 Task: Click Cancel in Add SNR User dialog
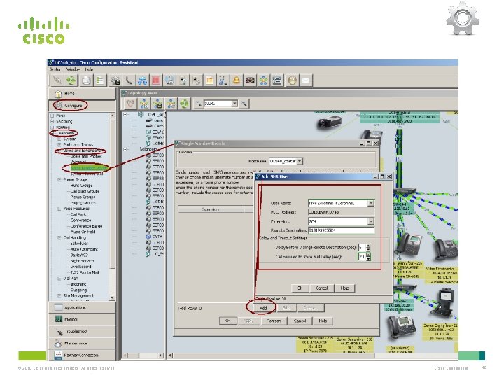pos(321,288)
